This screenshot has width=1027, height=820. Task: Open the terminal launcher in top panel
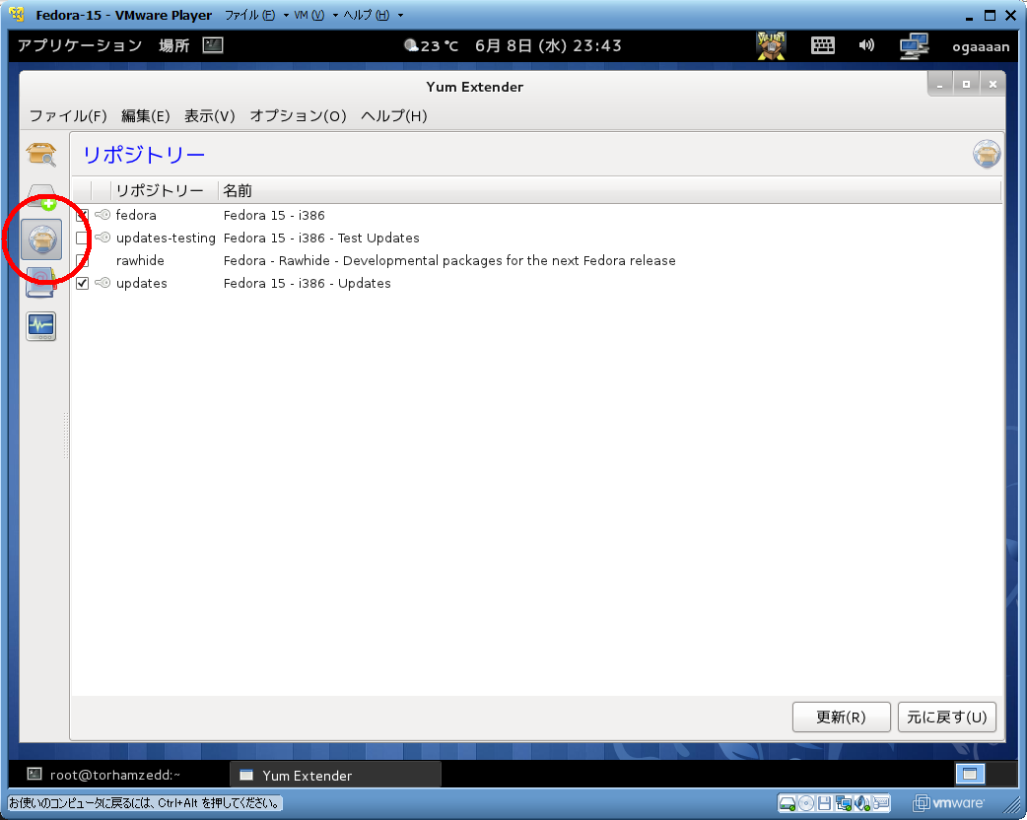[213, 45]
